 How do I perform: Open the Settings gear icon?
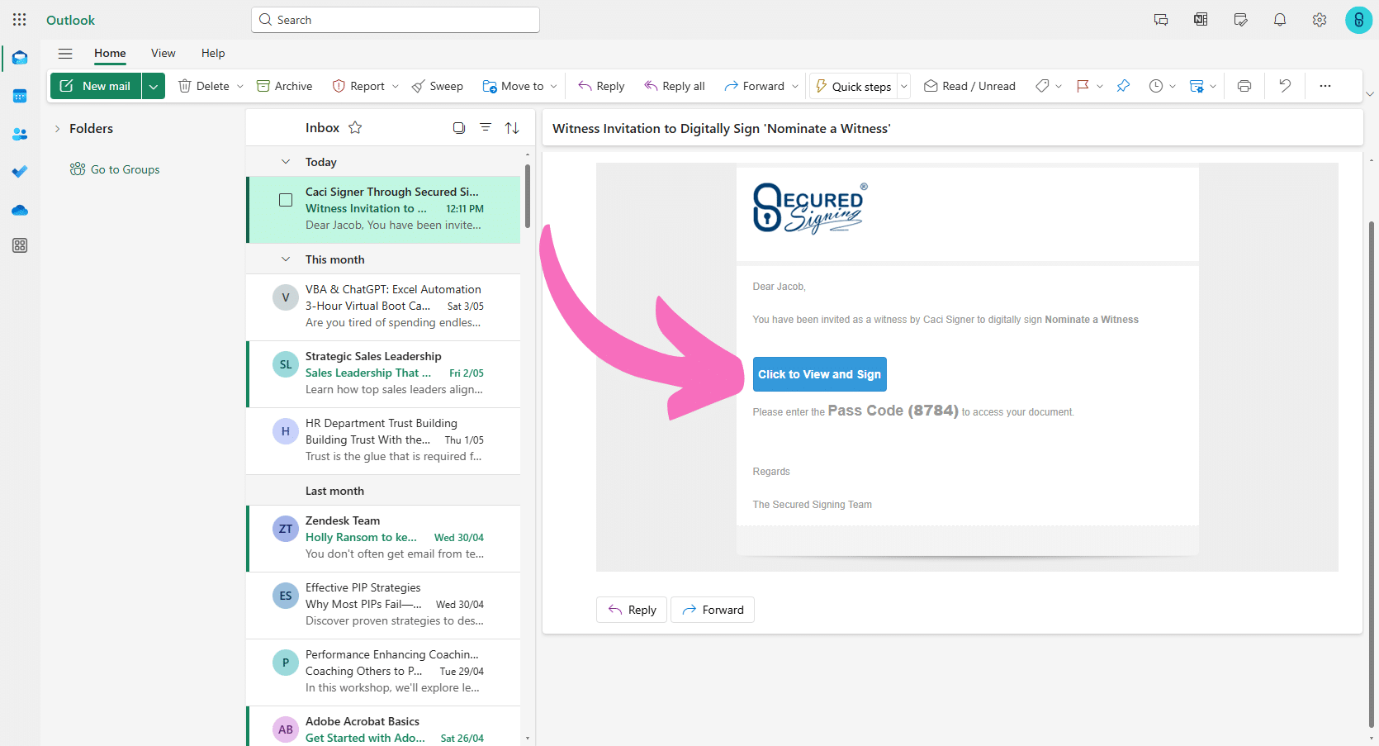1319,20
